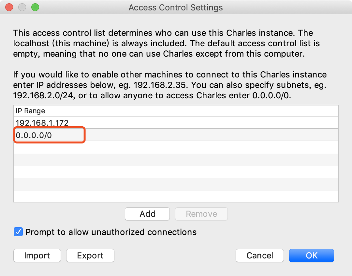Export the access control list
Screen dimensions: 352x276
point(90,255)
